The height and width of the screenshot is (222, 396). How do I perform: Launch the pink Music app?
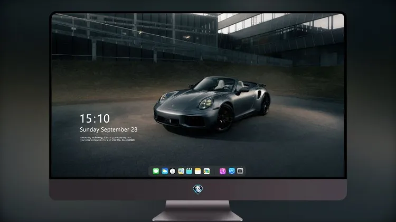(222, 171)
